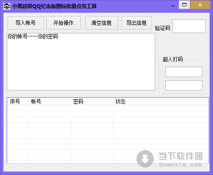Close the 小黑超级QQ tool window
Viewport: 213px width, 175px height.
pyautogui.click(x=200, y=5)
